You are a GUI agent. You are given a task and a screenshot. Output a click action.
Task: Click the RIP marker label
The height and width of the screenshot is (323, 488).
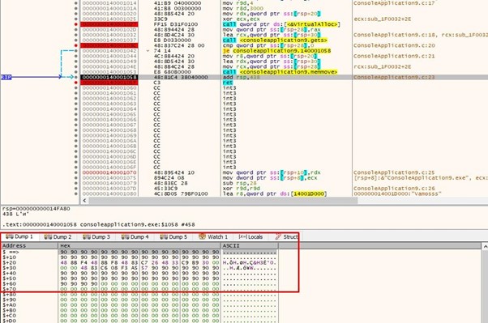[6, 77]
